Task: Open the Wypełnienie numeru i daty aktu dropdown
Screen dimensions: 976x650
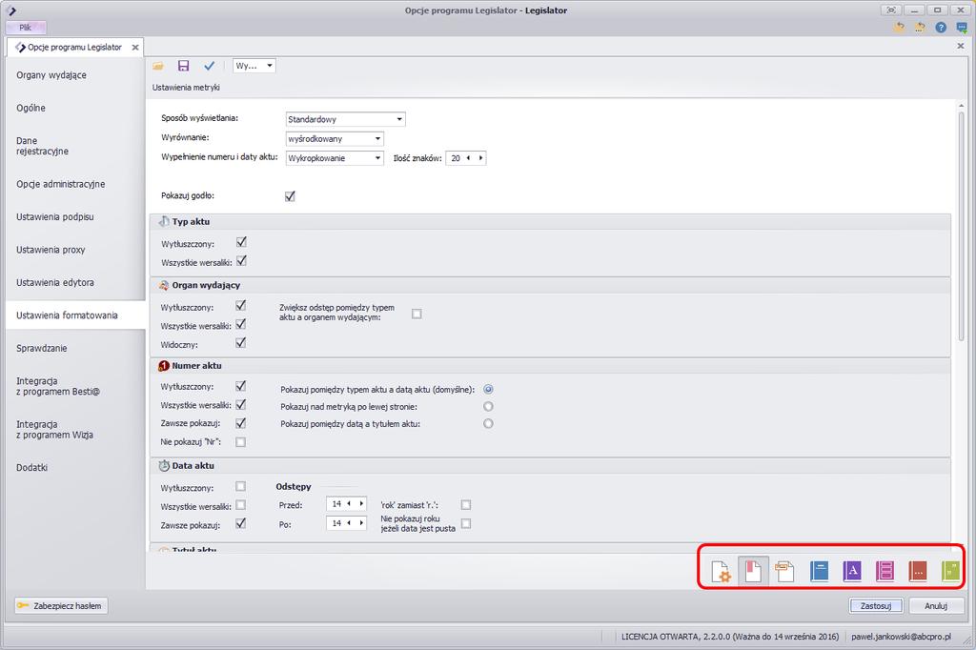Action: (335, 158)
